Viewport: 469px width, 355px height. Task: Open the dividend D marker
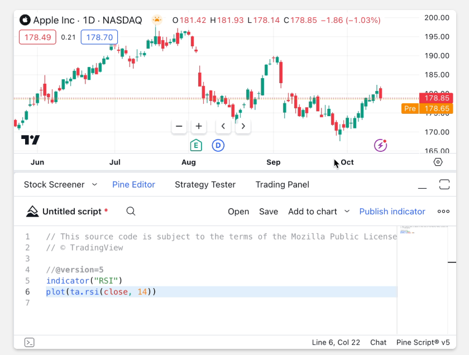tap(218, 146)
